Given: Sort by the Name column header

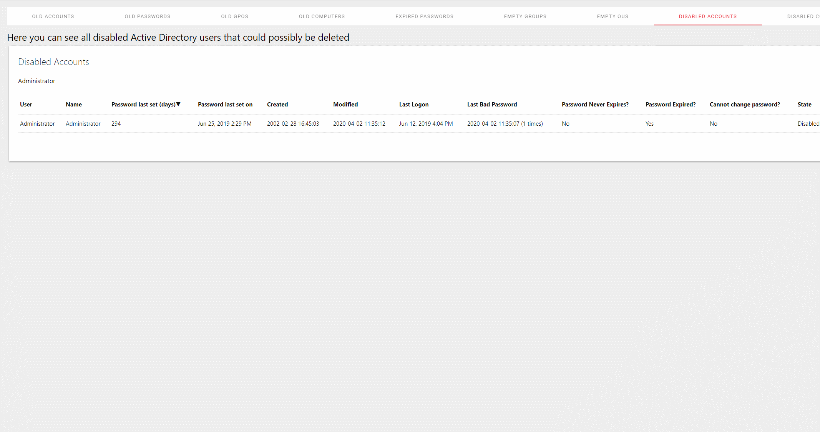Looking at the screenshot, I should (x=74, y=105).
